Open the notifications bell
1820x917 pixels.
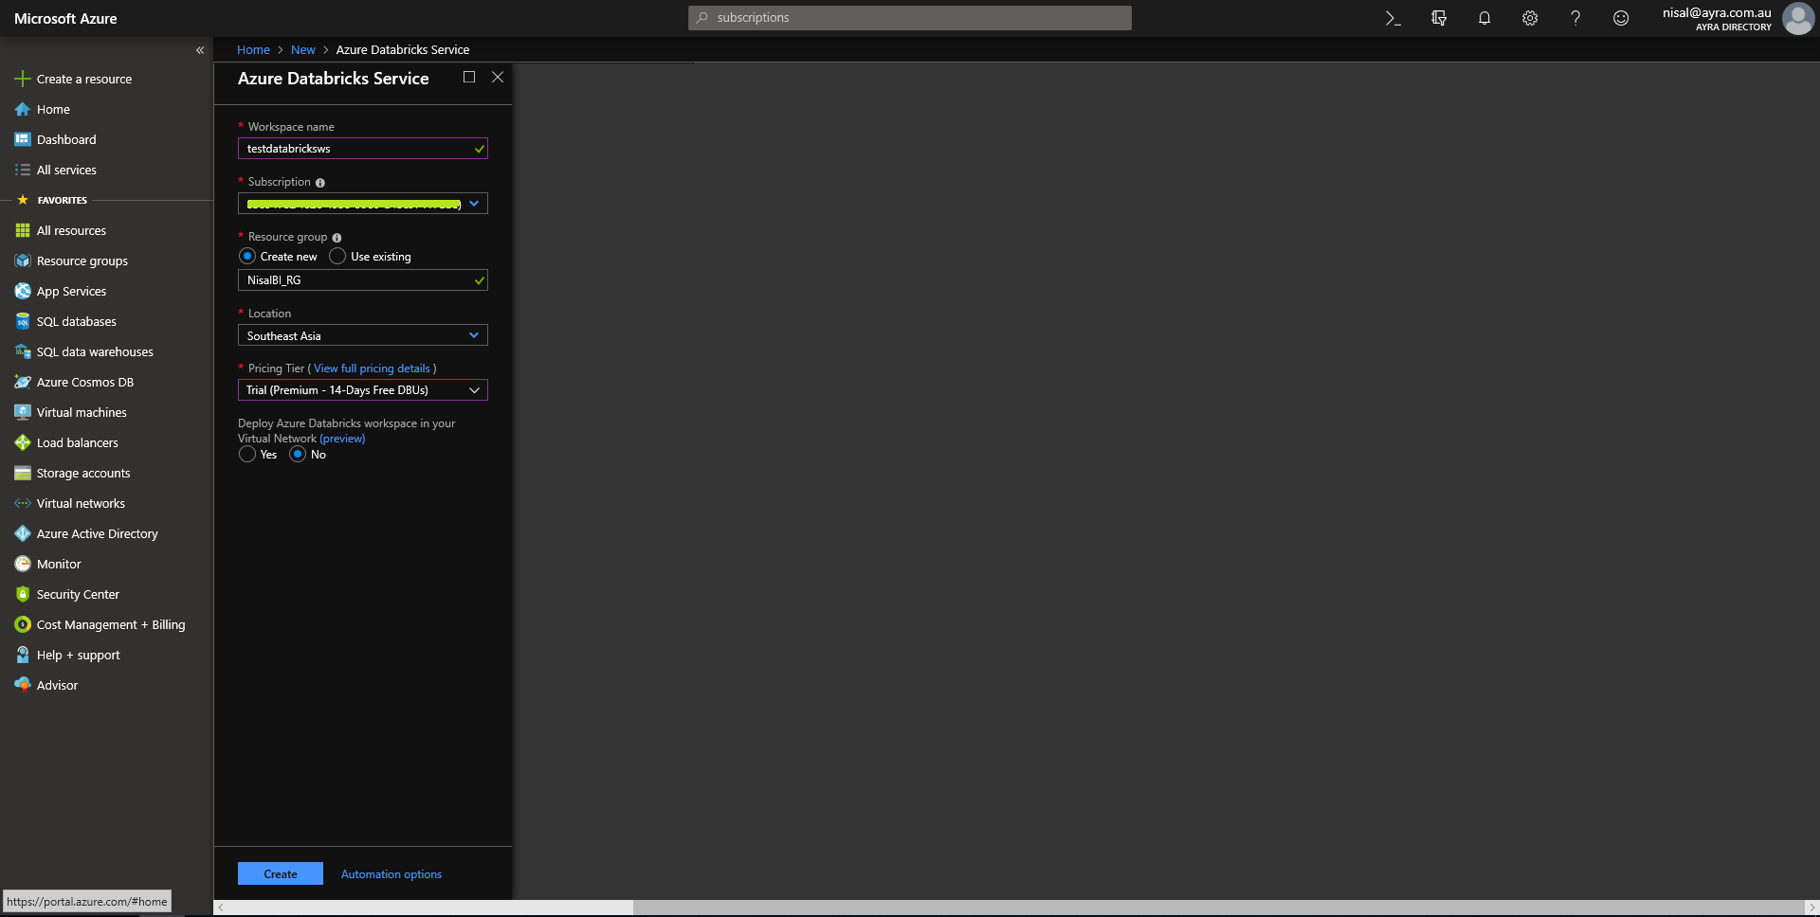[x=1484, y=18]
